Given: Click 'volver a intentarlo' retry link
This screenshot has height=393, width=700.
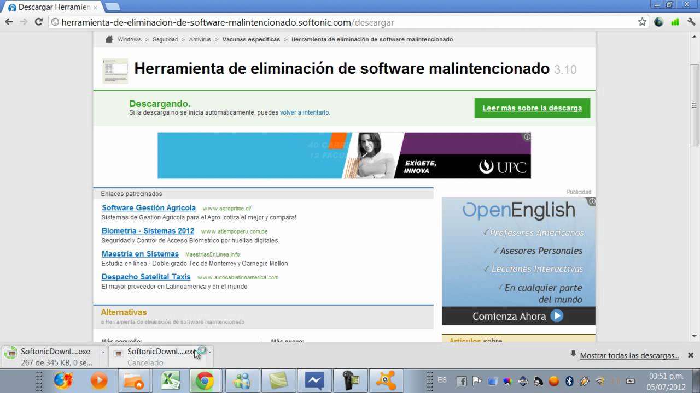Looking at the screenshot, I should click(x=305, y=112).
